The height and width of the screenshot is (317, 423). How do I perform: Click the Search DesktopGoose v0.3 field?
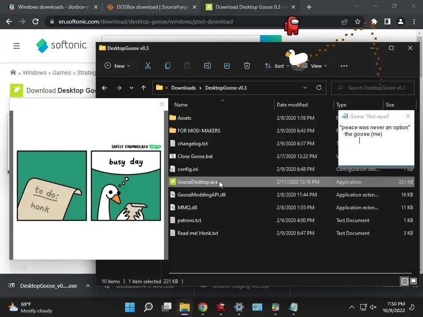click(x=373, y=88)
